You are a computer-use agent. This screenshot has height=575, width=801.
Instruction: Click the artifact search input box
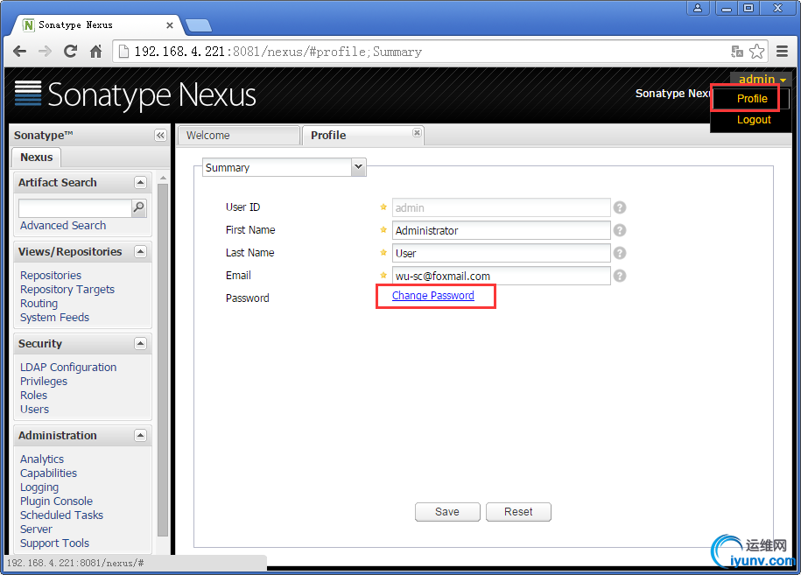click(x=74, y=207)
